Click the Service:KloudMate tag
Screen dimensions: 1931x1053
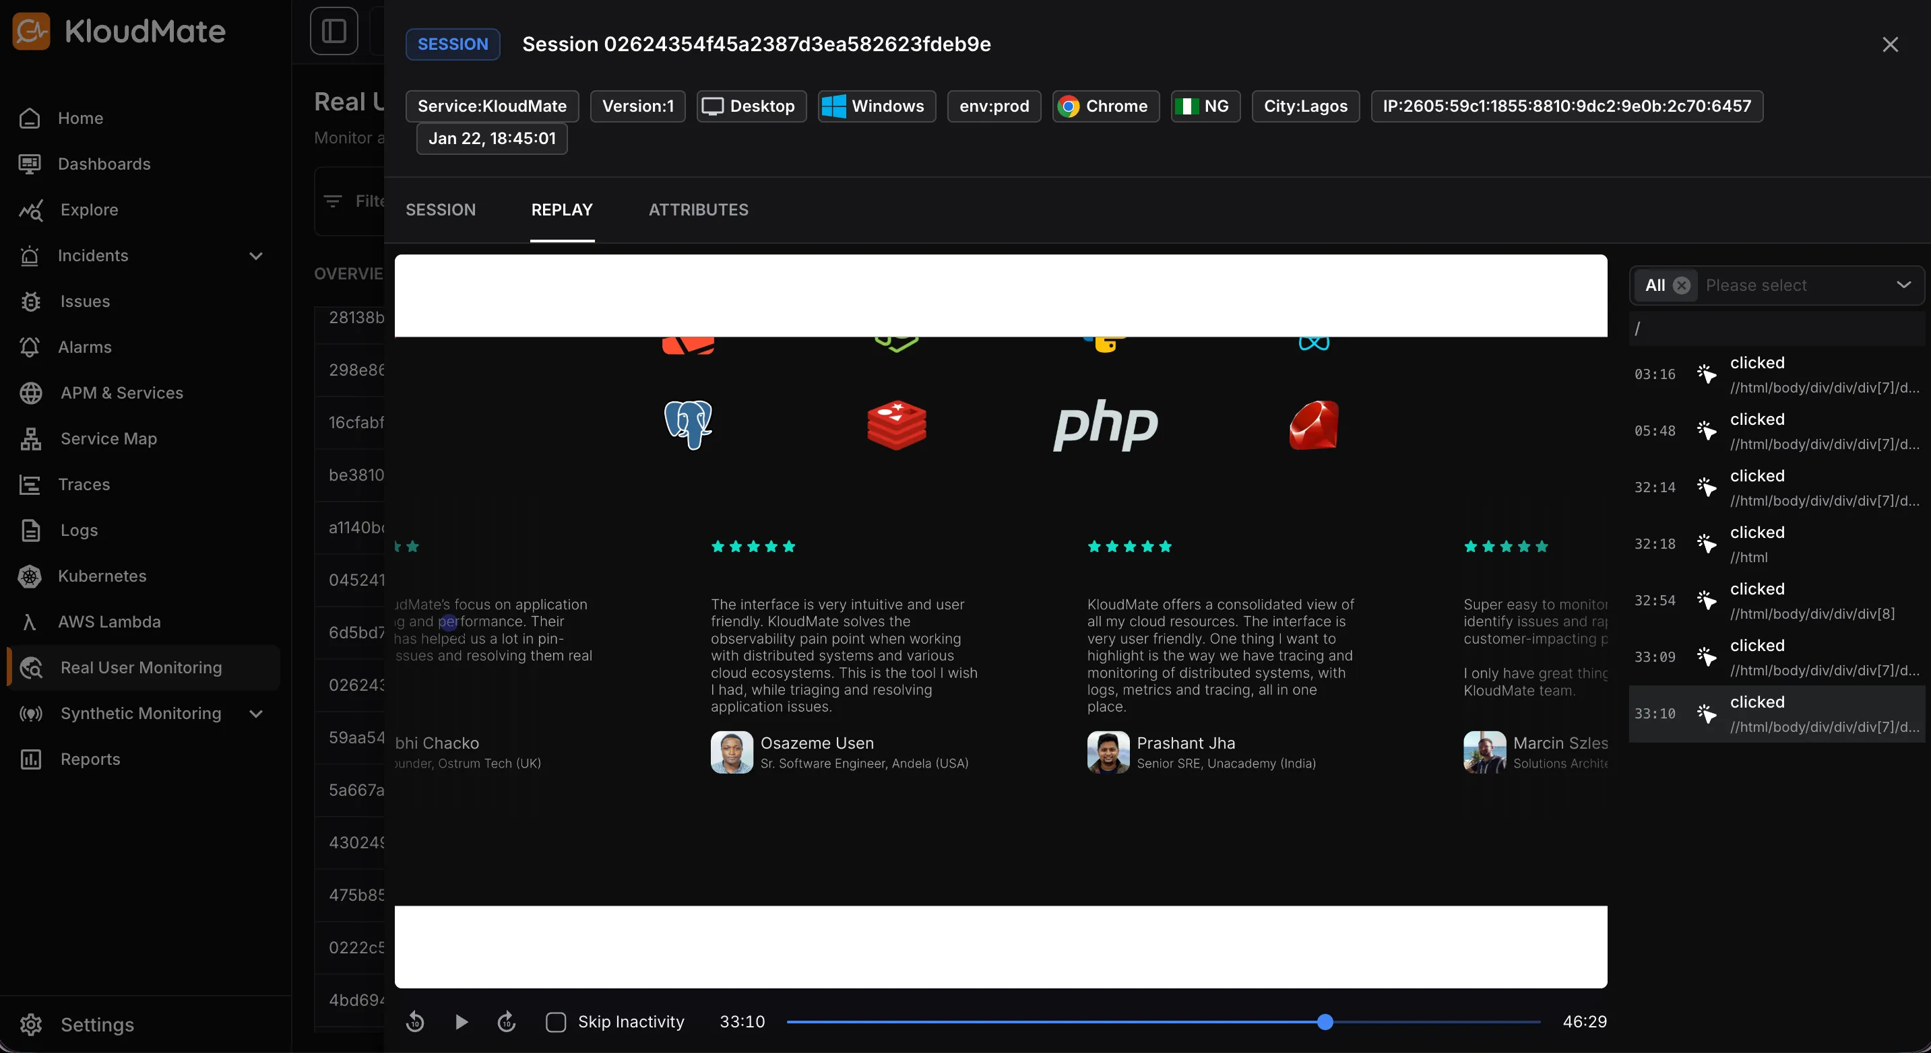492,106
